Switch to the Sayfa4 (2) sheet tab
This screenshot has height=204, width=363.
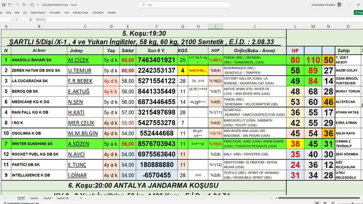(63, 198)
